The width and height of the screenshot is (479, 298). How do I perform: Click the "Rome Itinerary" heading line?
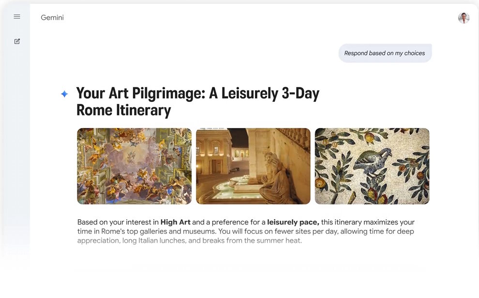[123, 110]
